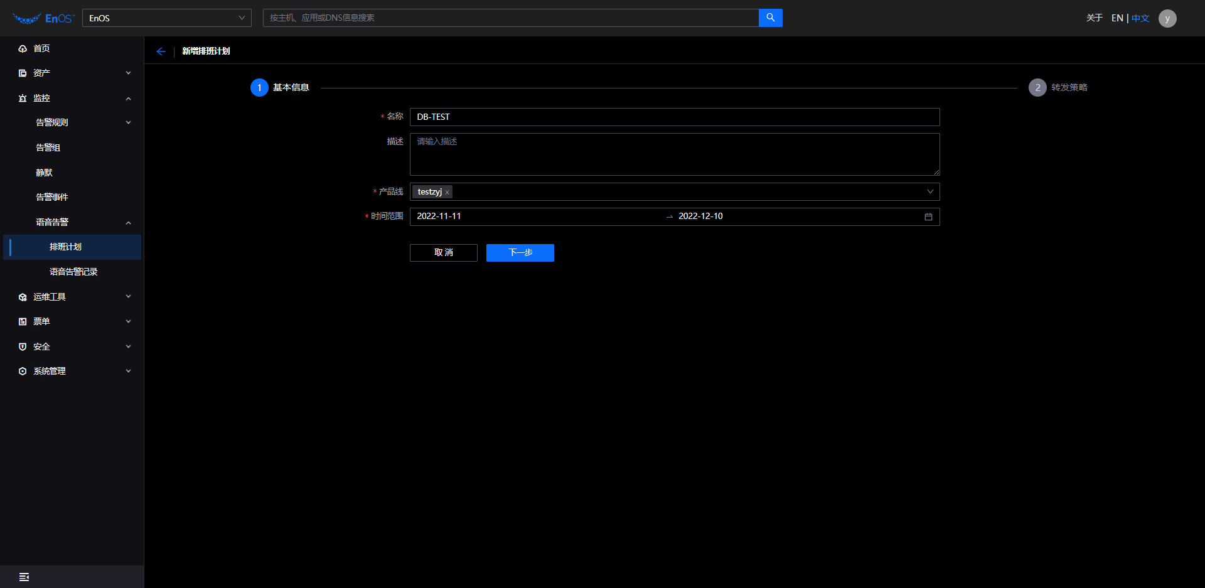Click the 转发策略 step label

(x=1069, y=87)
